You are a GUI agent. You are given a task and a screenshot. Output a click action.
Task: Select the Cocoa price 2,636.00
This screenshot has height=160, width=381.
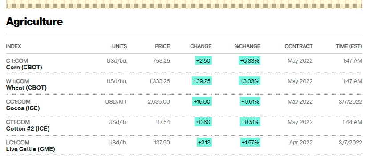[x=159, y=101]
